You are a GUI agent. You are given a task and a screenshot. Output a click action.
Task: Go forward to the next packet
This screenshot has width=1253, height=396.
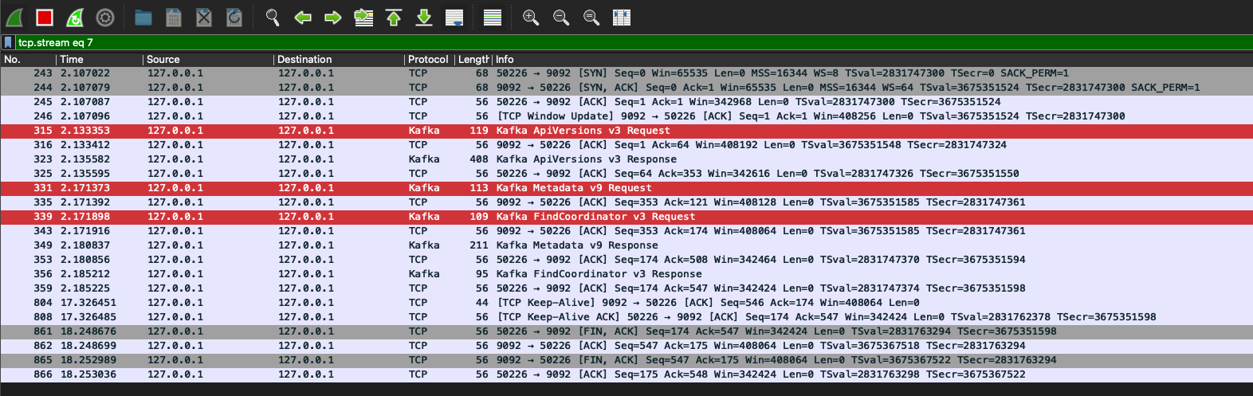pyautogui.click(x=333, y=18)
